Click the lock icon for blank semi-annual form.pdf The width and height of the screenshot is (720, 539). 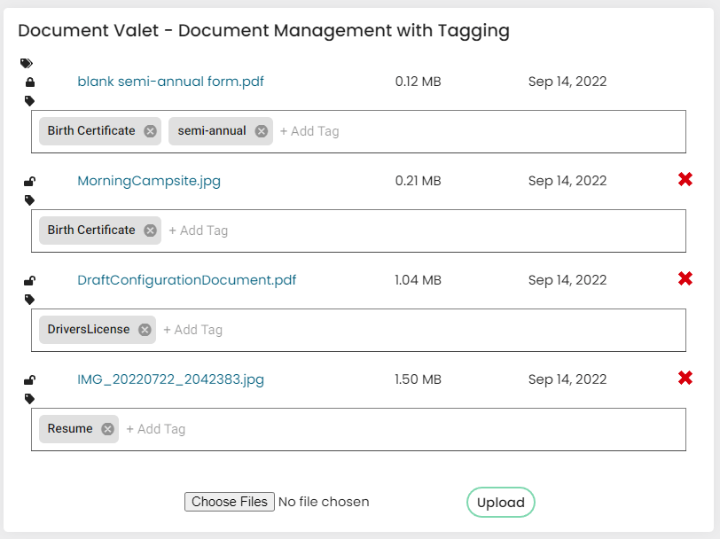click(30, 82)
